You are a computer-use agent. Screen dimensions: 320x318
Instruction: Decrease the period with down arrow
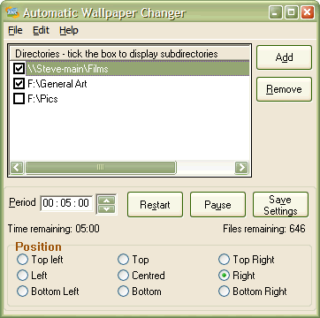click(107, 209)
